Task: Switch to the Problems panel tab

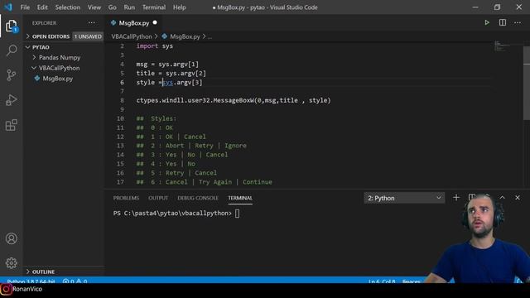Action: (126, 198)
